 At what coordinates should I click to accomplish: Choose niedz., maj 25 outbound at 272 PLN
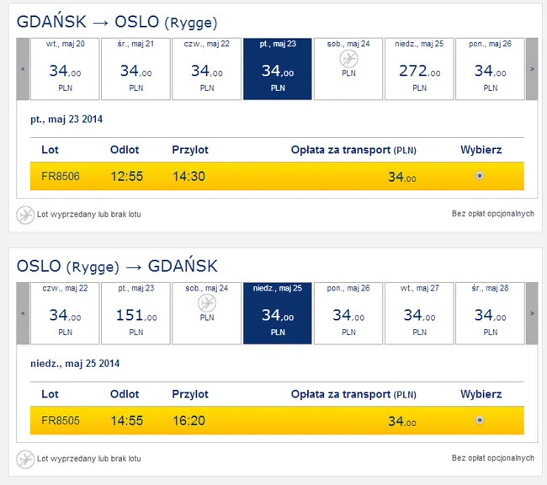tap(419, 69)
